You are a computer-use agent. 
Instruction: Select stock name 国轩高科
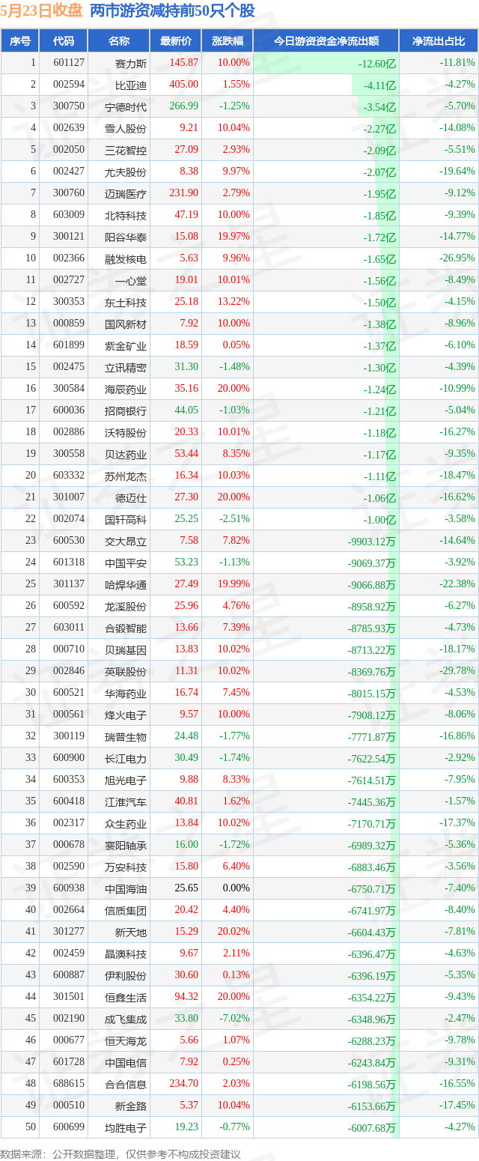click(x=126, y=519)
